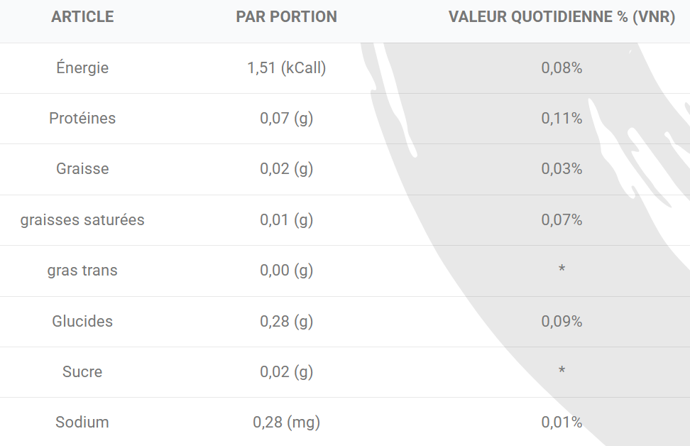The height and width of the screenshot is (446, 690).
Task: Click the 0,07 (g) protein value
Action: point(286,119)
